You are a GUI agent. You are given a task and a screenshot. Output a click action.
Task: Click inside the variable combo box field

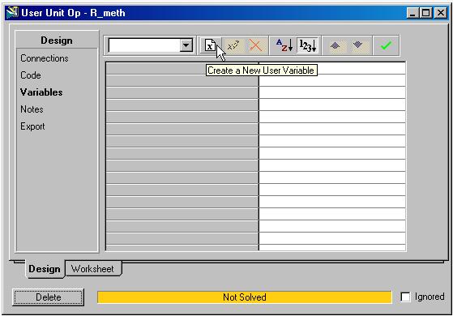(144, 45)
